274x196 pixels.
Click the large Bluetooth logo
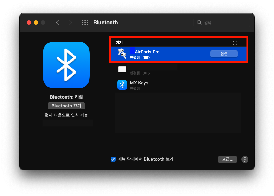tap(66, 65)
